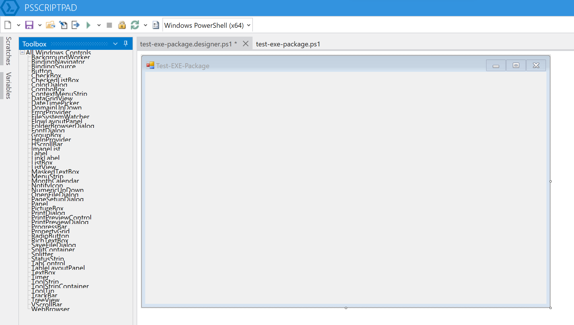The height and width of the screenshot is (325, 574).
Task: Stop script execution
Action: (109, 25)
